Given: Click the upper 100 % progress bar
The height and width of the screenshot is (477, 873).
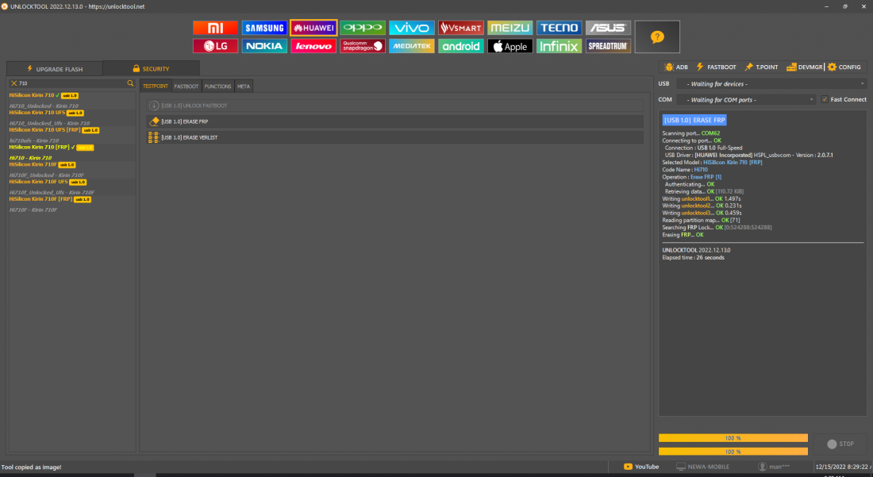Looking at the screenshot, I should [733, 438].
